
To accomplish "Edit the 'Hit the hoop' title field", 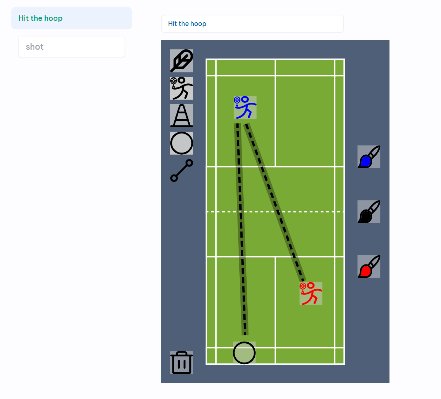I will 252,24.
